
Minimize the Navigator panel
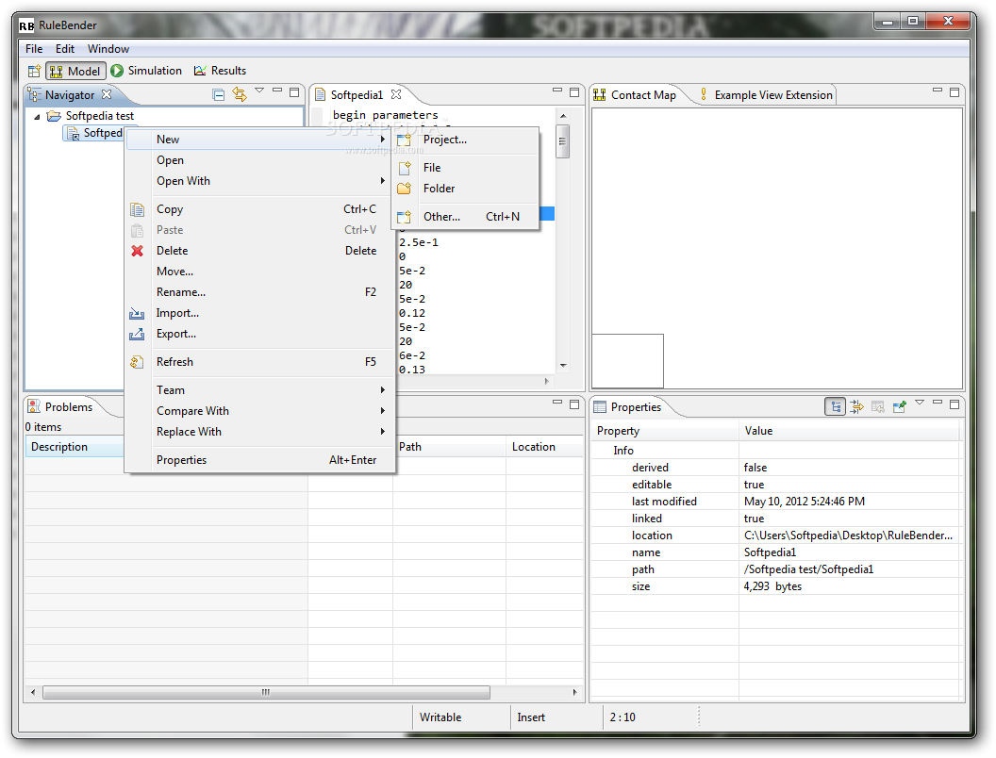[277, 91]
